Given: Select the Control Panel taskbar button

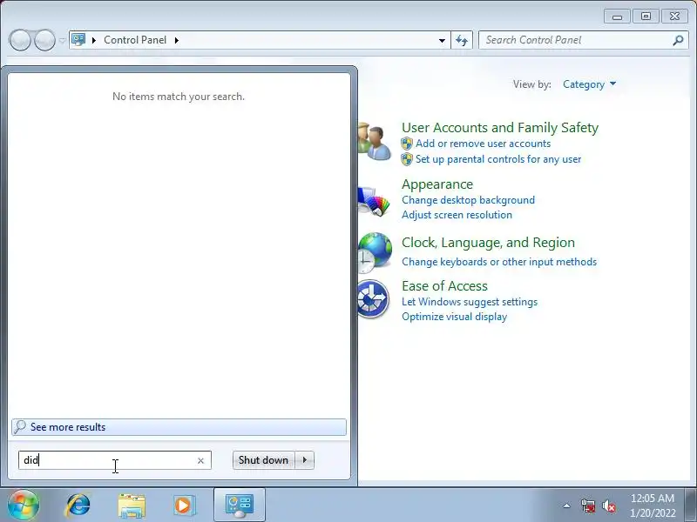Looking at the screenshot, I should (x=240, y=505).
